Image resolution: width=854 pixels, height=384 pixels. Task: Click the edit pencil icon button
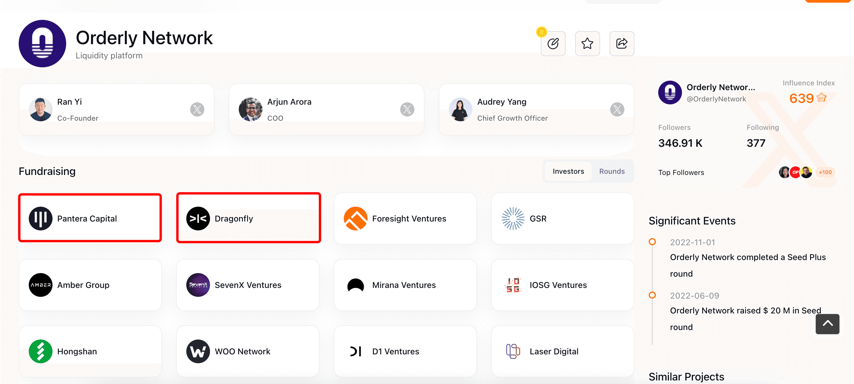[553, 43]
